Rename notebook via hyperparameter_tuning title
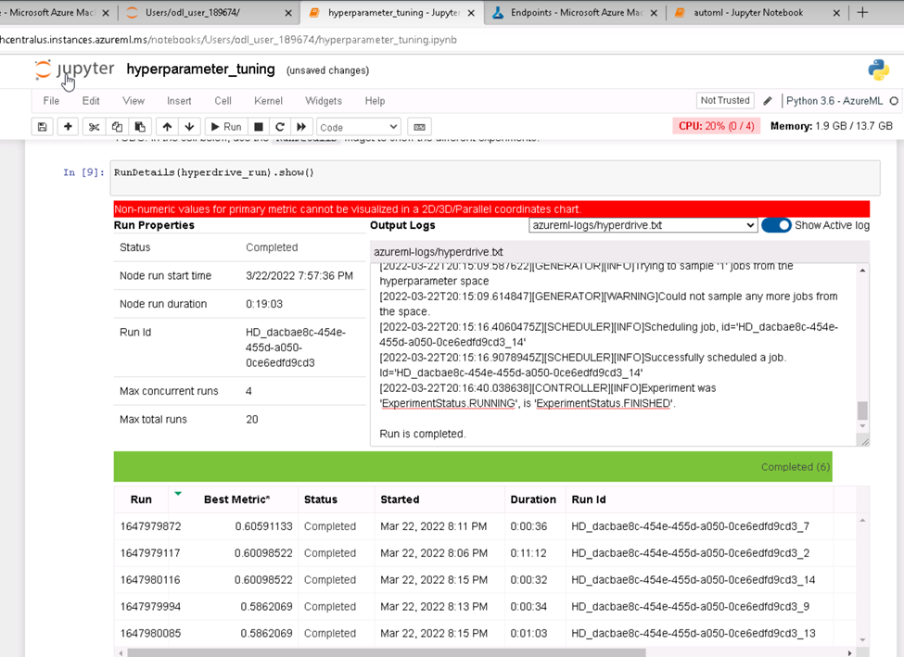 click(x=200, y=69)
